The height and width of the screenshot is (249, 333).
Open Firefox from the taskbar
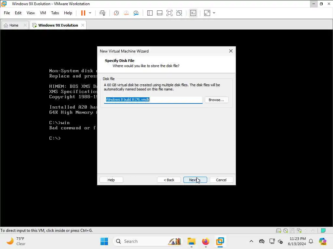pyautogui.click(x=206, y=241)
